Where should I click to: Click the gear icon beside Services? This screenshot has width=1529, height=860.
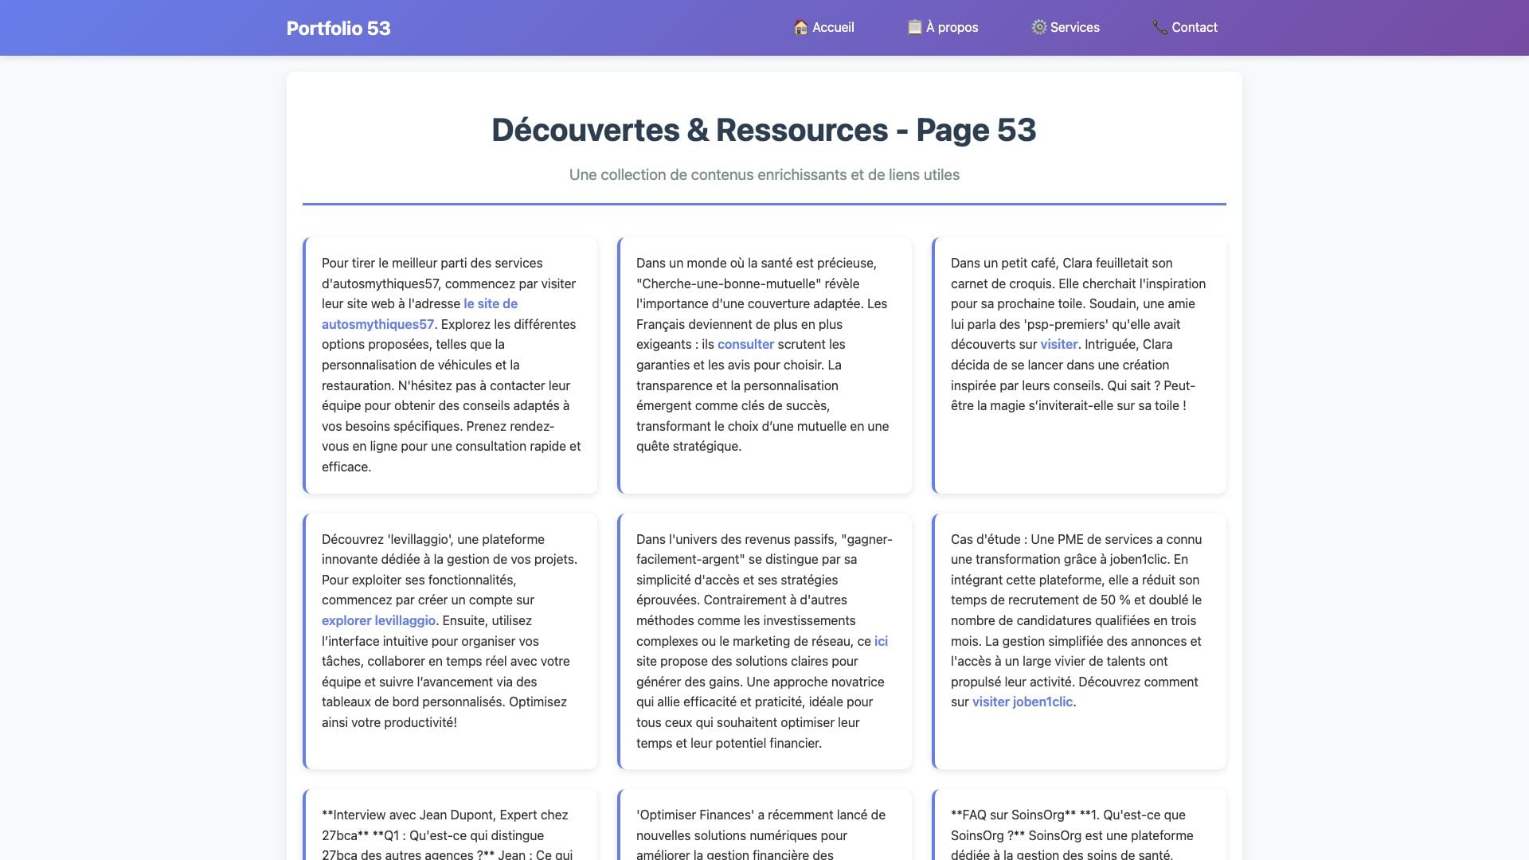[1038, 27]
